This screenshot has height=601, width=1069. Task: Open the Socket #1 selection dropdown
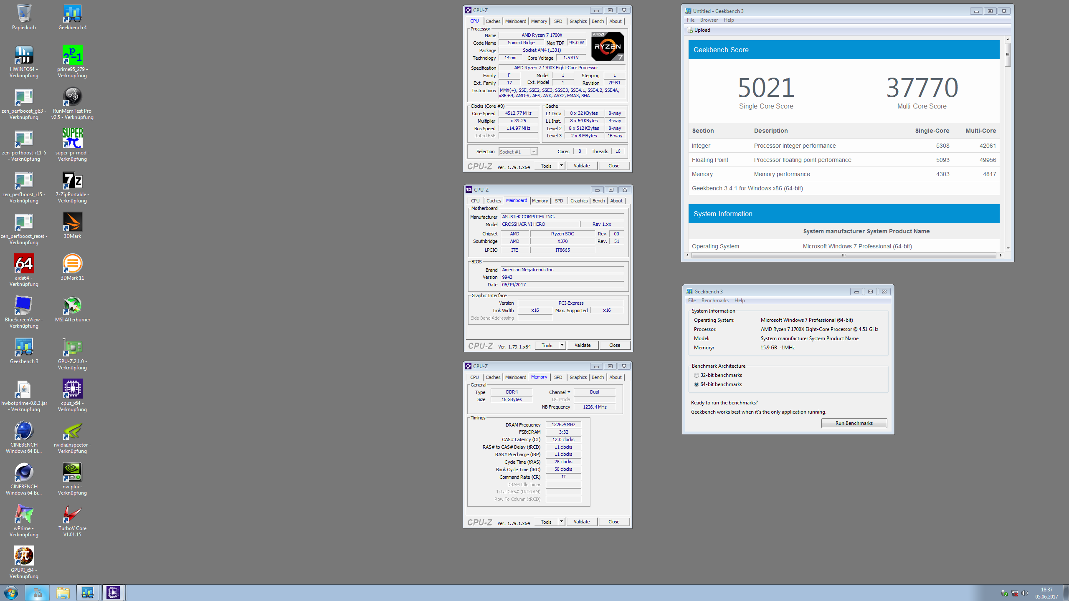(518, 152)
